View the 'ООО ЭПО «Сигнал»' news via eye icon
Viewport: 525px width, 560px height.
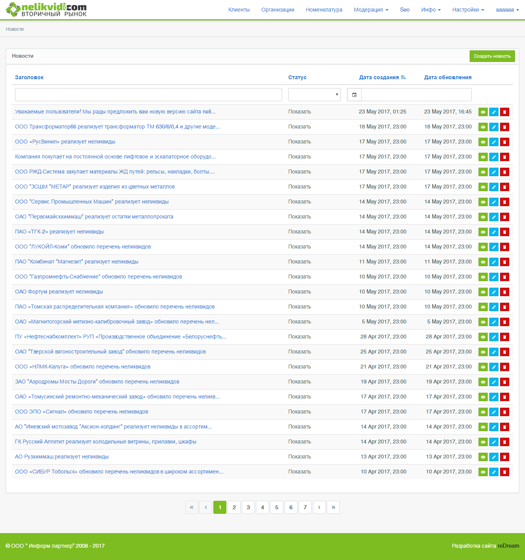[x=483, y=412]
